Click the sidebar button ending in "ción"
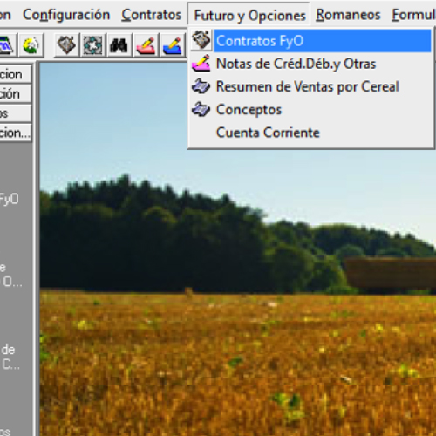This screenshot has height=436, width=436. point(15,94)
